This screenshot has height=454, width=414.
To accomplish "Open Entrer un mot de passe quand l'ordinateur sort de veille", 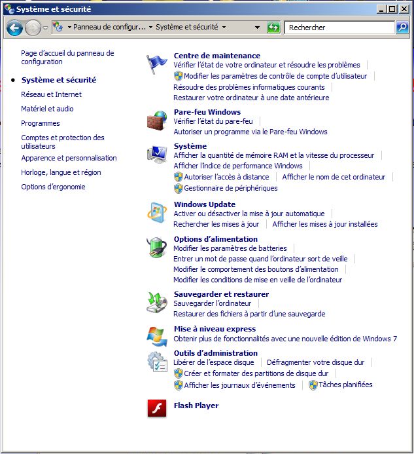I will click(260, 259).
